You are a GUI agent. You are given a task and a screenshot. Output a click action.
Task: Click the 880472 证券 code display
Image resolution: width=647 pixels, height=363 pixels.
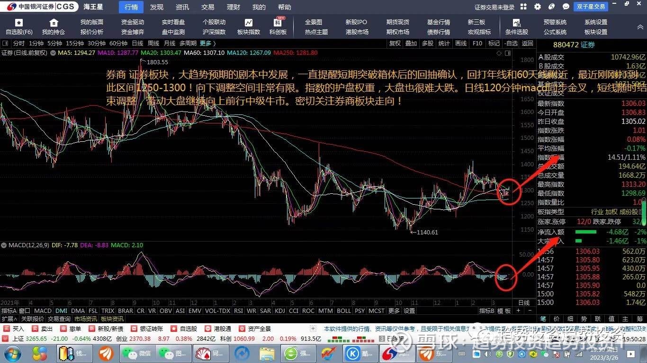(574, 45)
